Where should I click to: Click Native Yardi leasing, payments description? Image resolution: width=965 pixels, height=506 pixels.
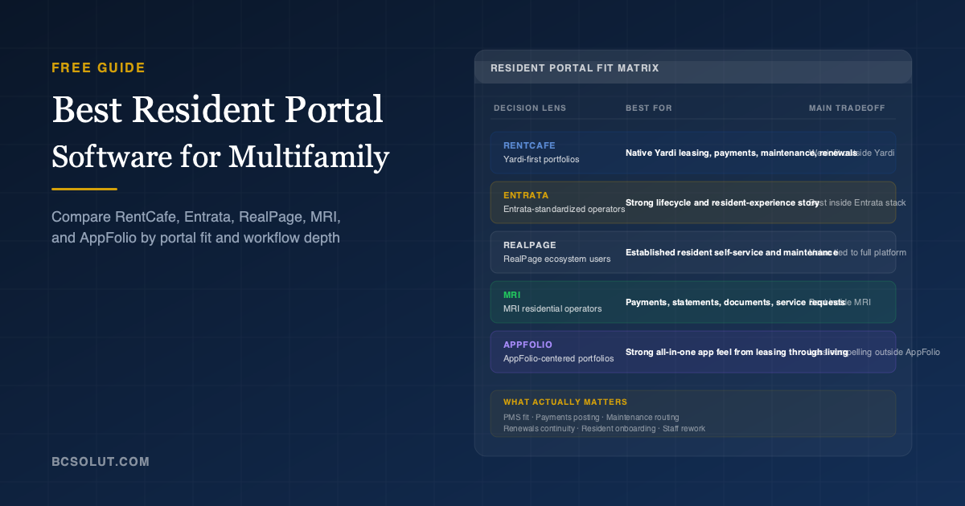pos(741,153)
